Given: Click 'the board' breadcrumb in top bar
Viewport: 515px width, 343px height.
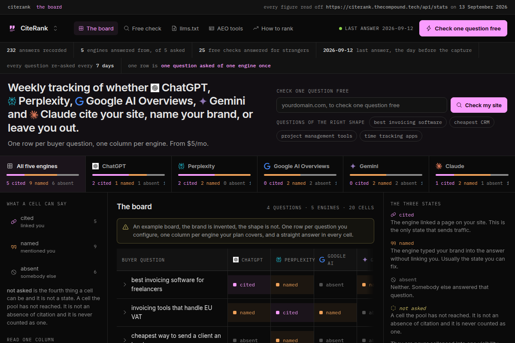Looking at the screenshot, I should (x=49, y=7).
